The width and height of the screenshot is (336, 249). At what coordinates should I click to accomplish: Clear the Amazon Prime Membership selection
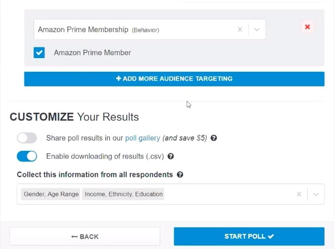tap(240, 29)
